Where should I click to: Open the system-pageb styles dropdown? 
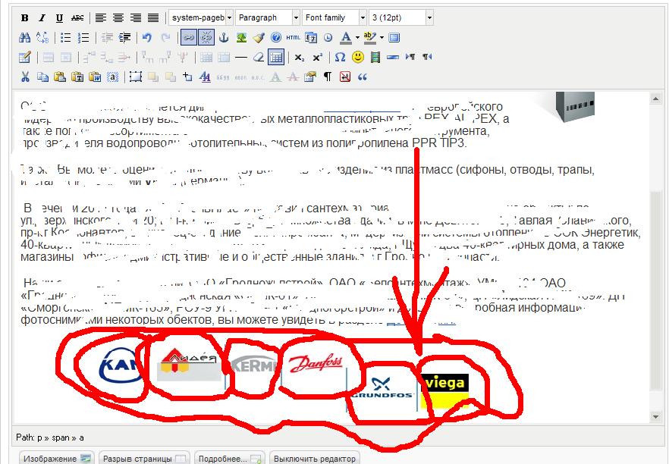pos(201,18)
